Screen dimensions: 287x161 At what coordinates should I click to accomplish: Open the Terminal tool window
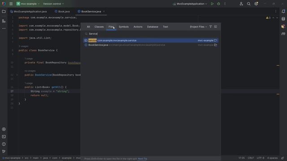tap(4, 137)
